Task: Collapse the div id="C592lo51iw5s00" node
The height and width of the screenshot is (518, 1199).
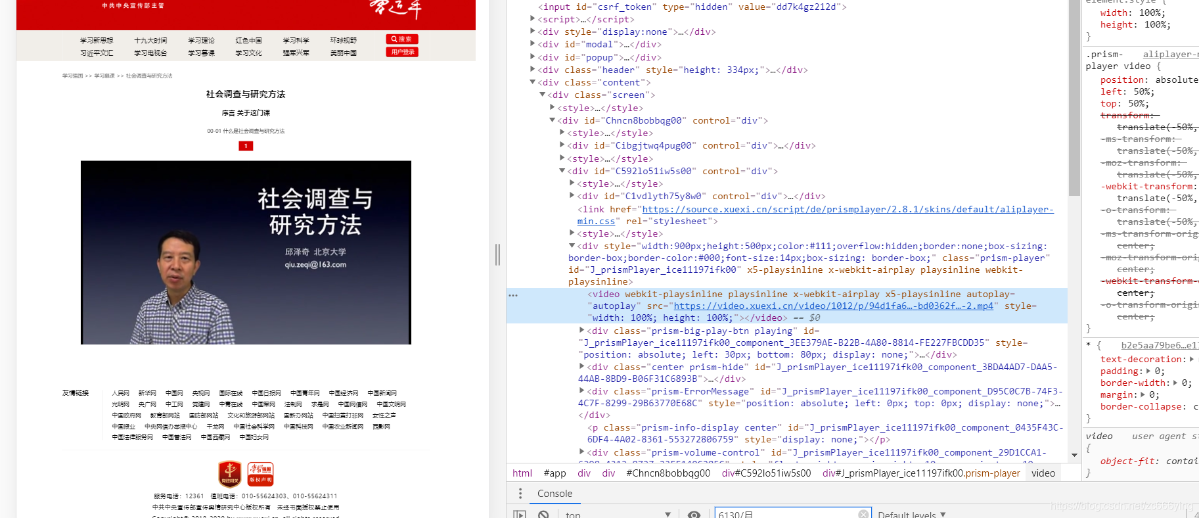Action: [x=562, y=171]
